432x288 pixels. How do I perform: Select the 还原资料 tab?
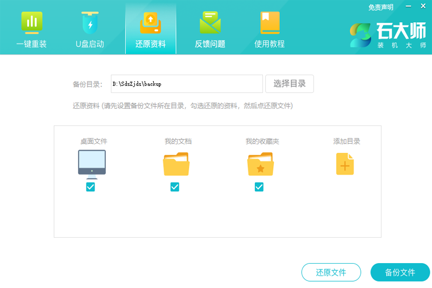click(151, 23)
